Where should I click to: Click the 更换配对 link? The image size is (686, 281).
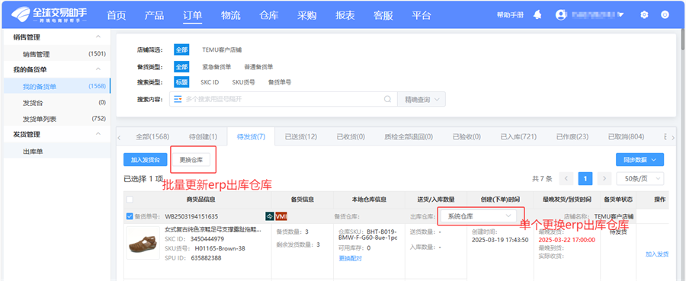pyautogui.click(x=351, y=258)
